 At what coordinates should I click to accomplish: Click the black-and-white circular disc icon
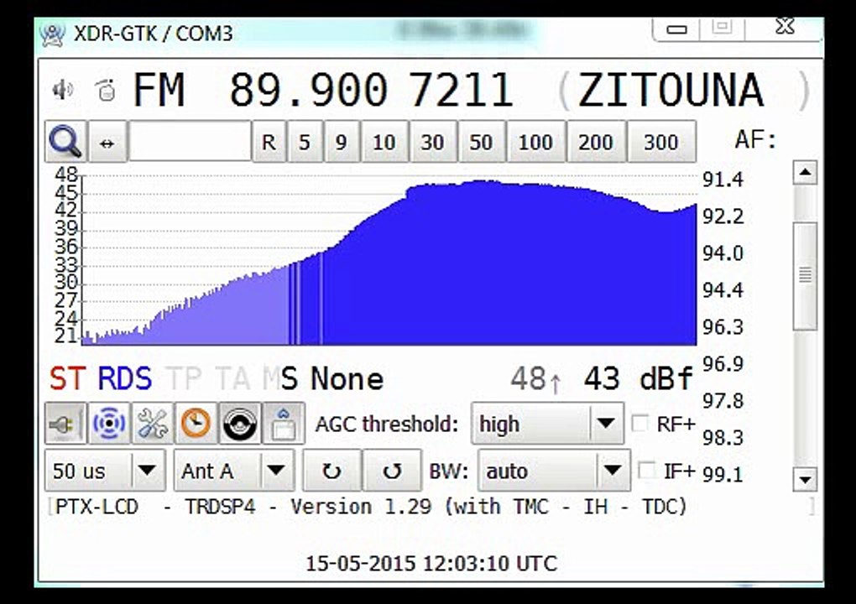[240, 424]
